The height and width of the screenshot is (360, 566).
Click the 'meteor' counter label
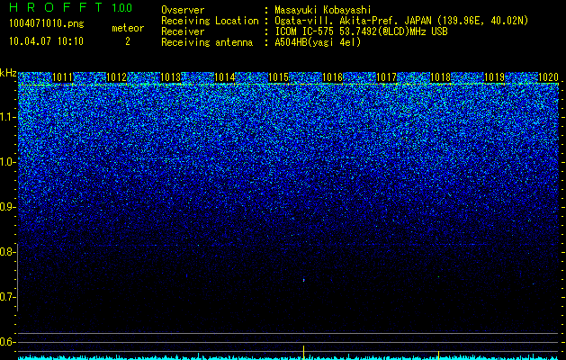pyautogui.click(x=128, y=28)
